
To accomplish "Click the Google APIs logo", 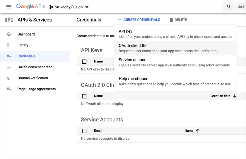I will [x=31, y=7].
